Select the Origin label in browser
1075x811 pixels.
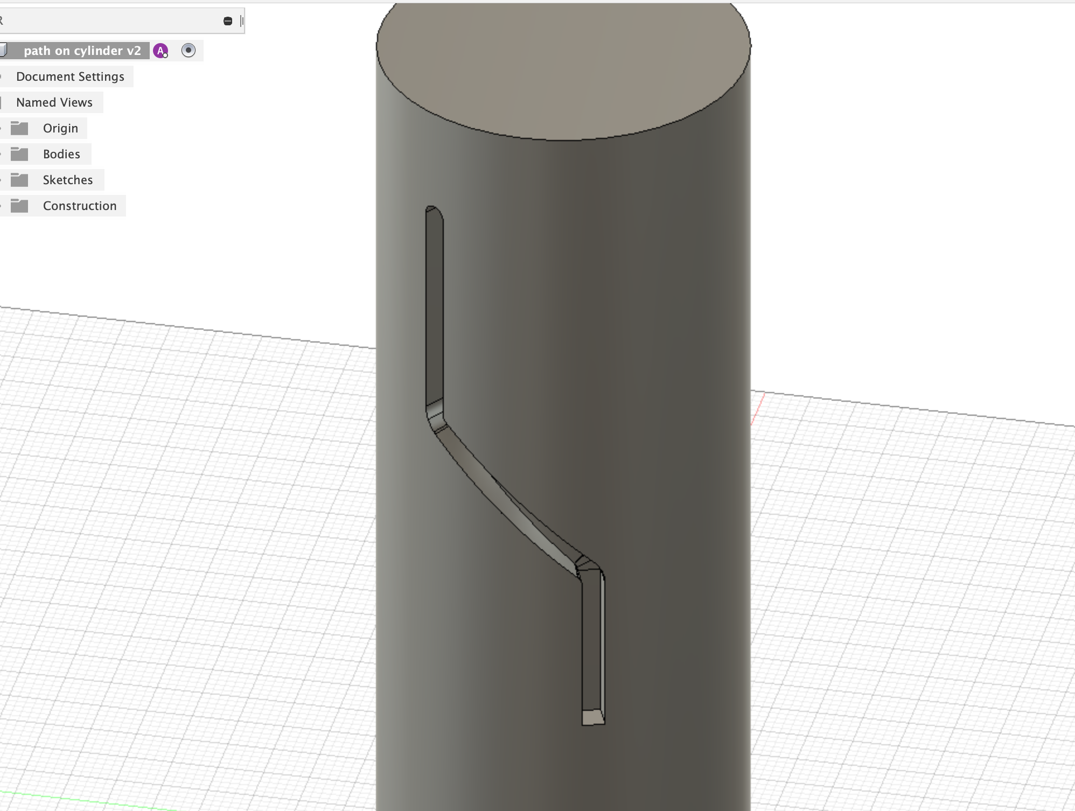pyautogui.click(x=60, y=128)
